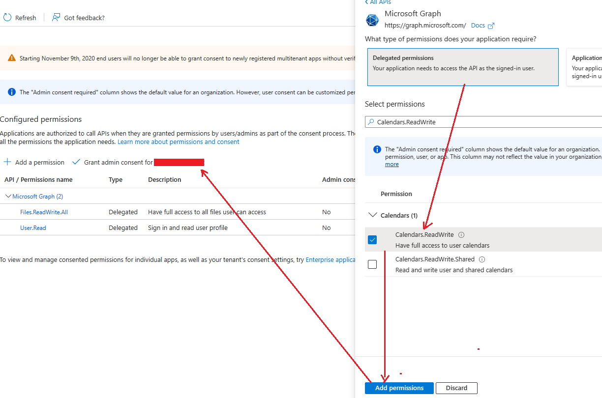Click 'Sign in and read user profile' description
This screenshot has height=398, width=602.
point(188,228)
